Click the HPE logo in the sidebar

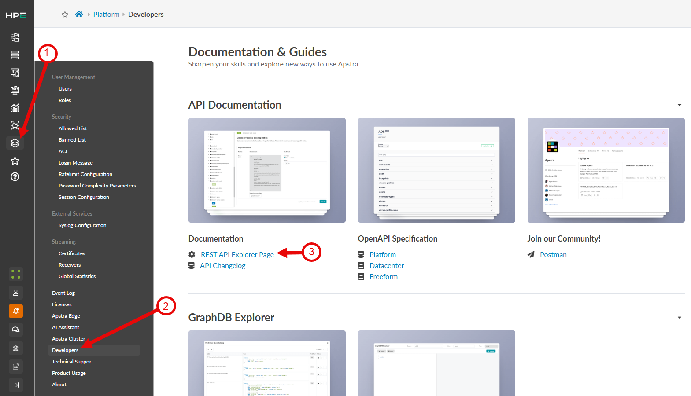[x=16, y=15]
